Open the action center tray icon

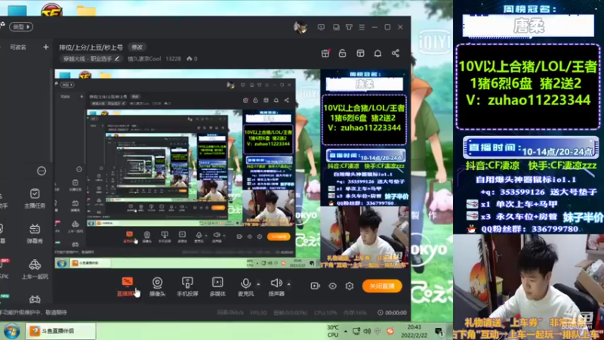click(439, 331)
